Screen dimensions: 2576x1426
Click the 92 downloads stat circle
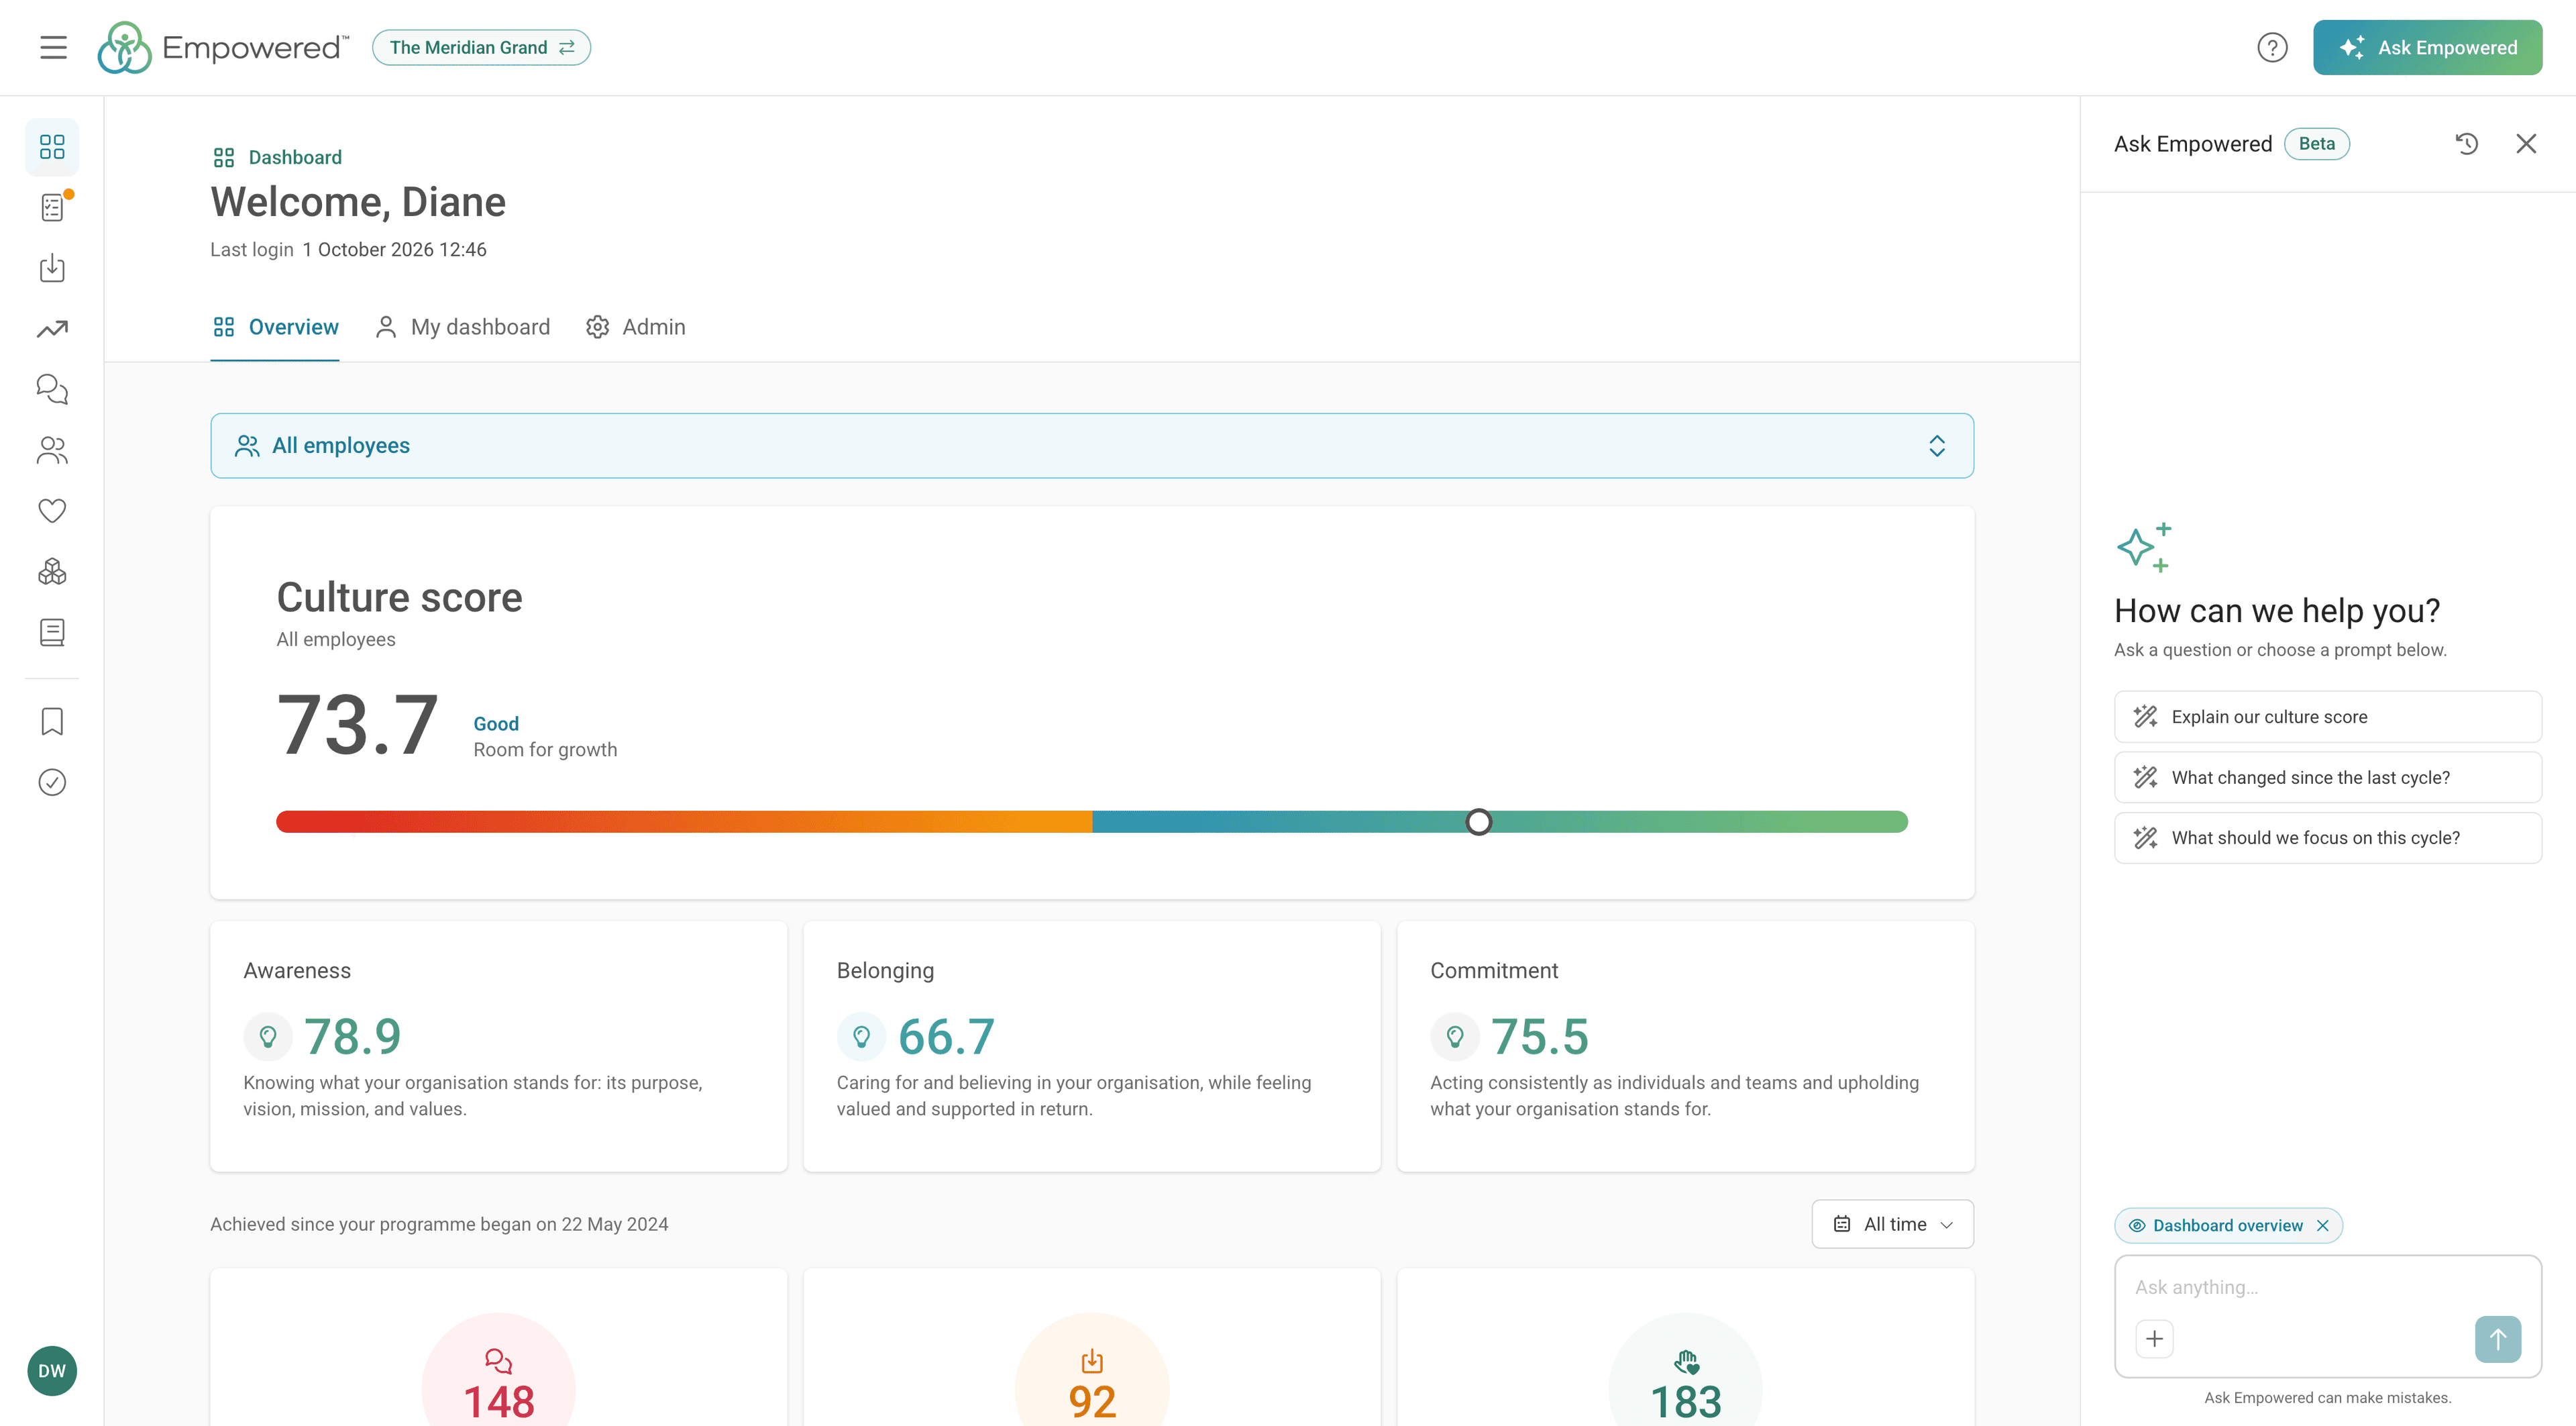point(1091,1370)
